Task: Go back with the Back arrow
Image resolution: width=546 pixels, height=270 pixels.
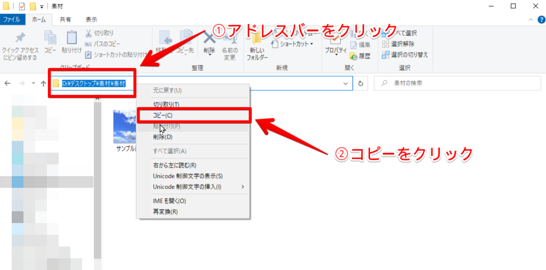Action: (x=7, y=84)
